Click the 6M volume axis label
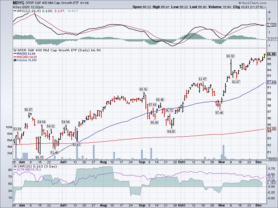This screenshot has width=278, height=208. pos(10,140)
